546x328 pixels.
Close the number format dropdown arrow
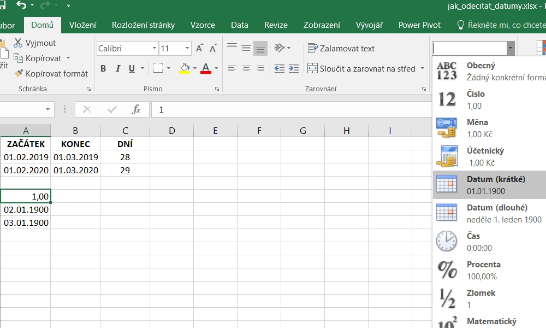[x=511, y=49]
